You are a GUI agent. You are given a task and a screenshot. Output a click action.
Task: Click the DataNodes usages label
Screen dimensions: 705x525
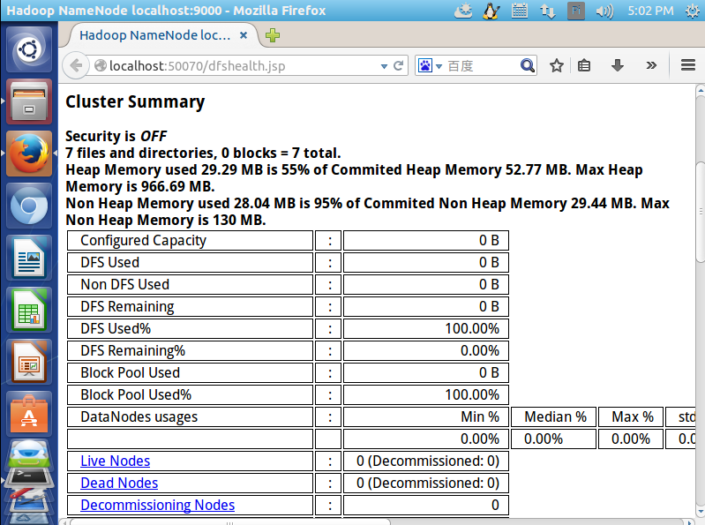point(139,416)
